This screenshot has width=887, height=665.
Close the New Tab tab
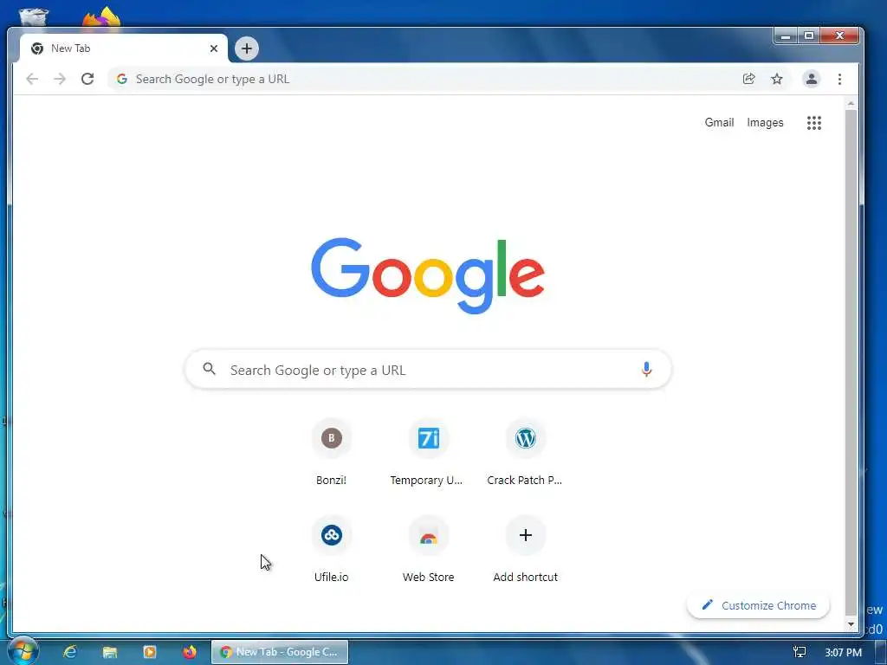coord(214,48)
